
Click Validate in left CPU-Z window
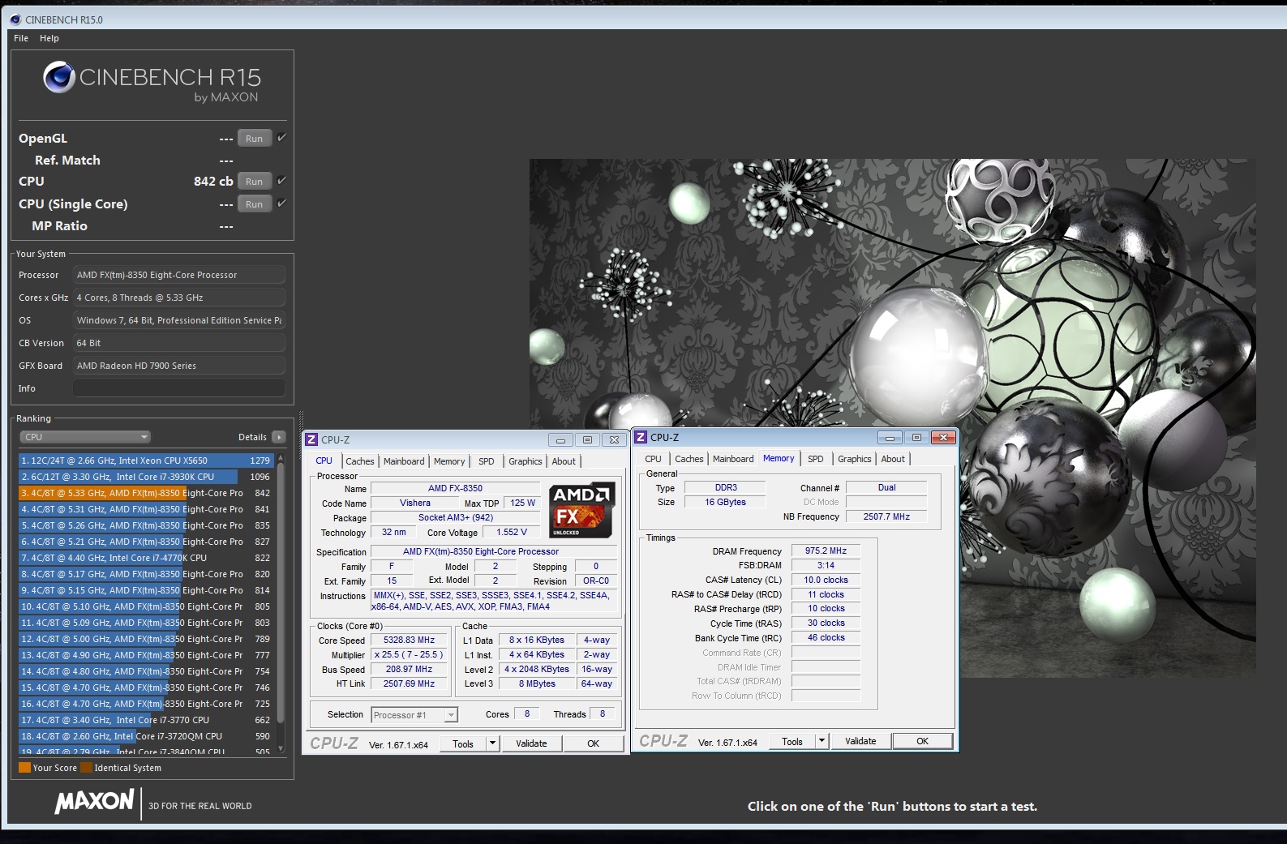coord(531,743)
